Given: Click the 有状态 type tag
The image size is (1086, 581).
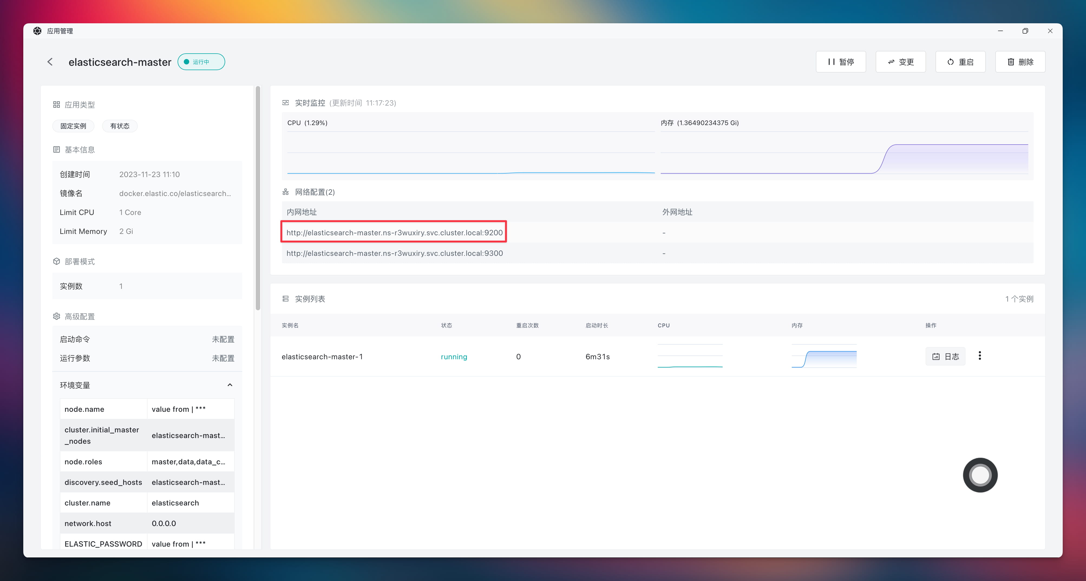Looking at the screenshot, I should (120, 126).
